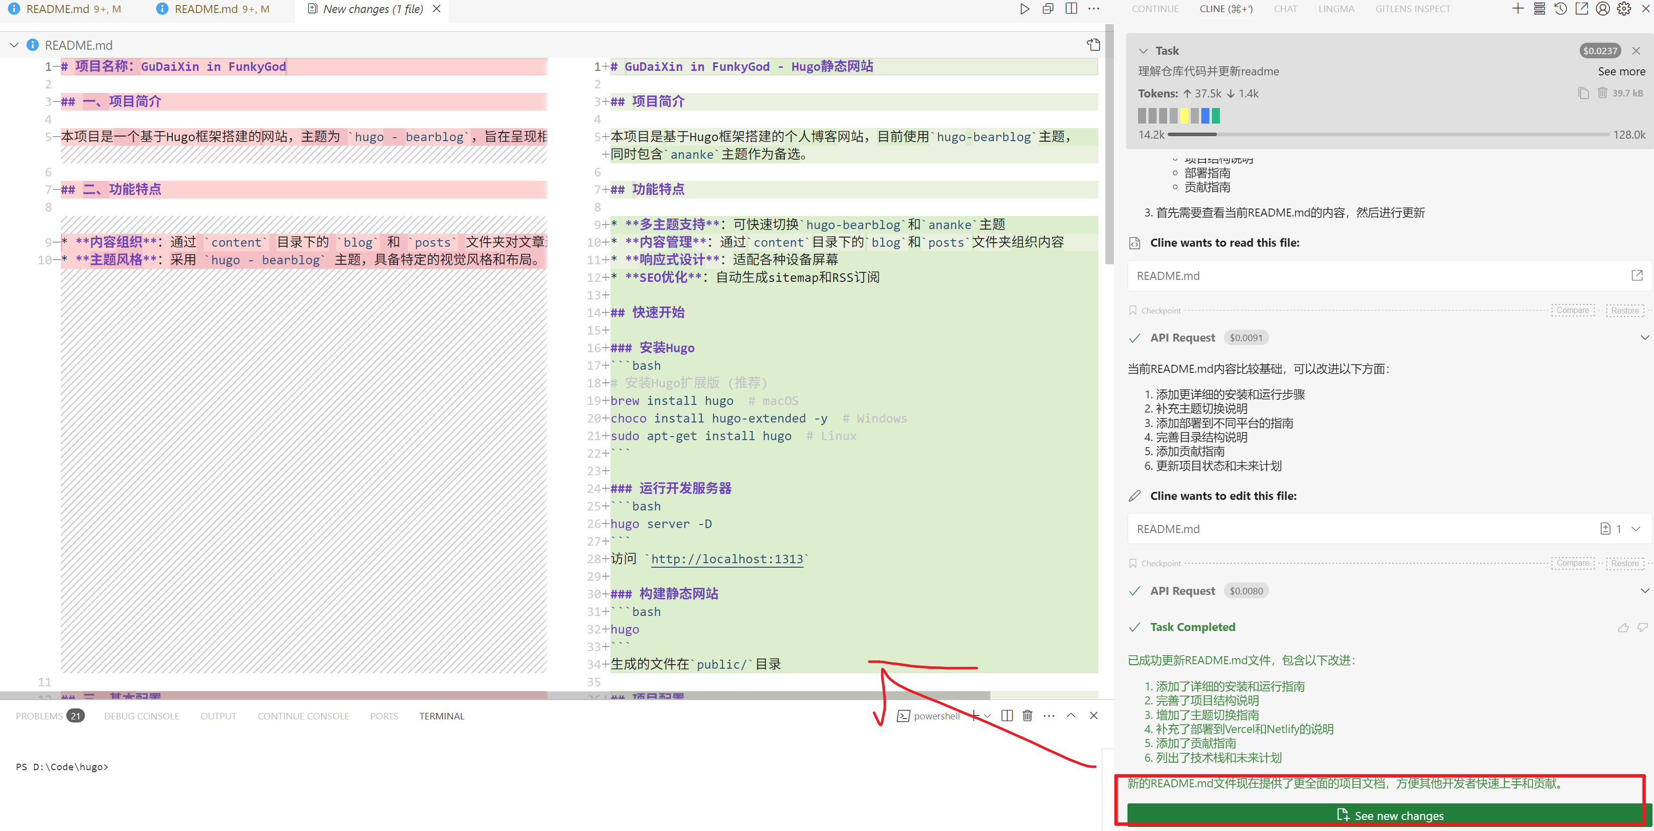Collapse the README.md diff file section
The width and height of the screenshot is (1654, 831).
[x=14, y=45]
